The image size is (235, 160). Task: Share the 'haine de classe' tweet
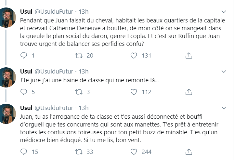point(189,92)
